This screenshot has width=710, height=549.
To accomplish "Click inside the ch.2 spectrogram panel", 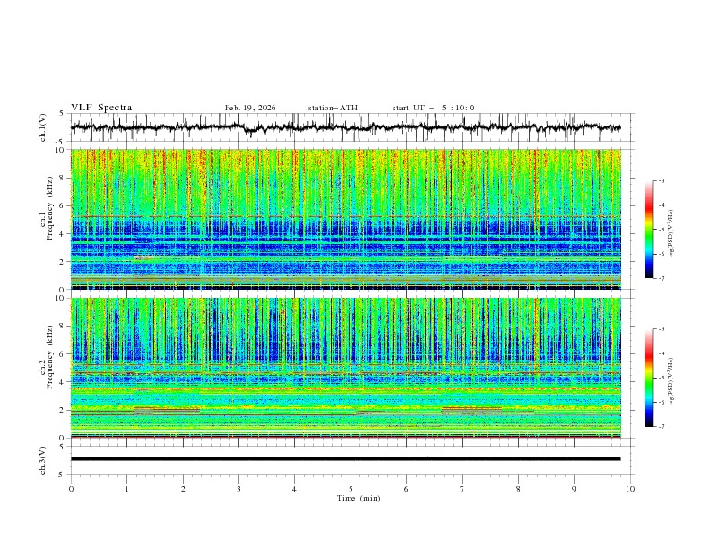I will [x=350, y=368].
